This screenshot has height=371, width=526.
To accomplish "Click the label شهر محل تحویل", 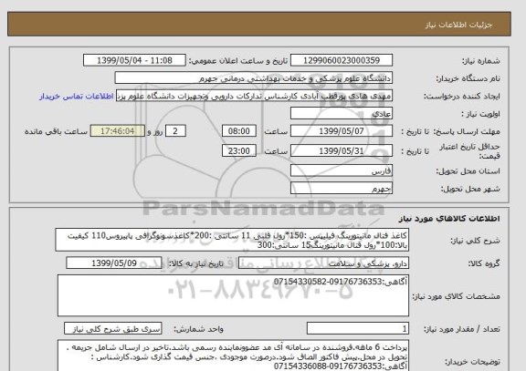I will click(x=470, y=189).
